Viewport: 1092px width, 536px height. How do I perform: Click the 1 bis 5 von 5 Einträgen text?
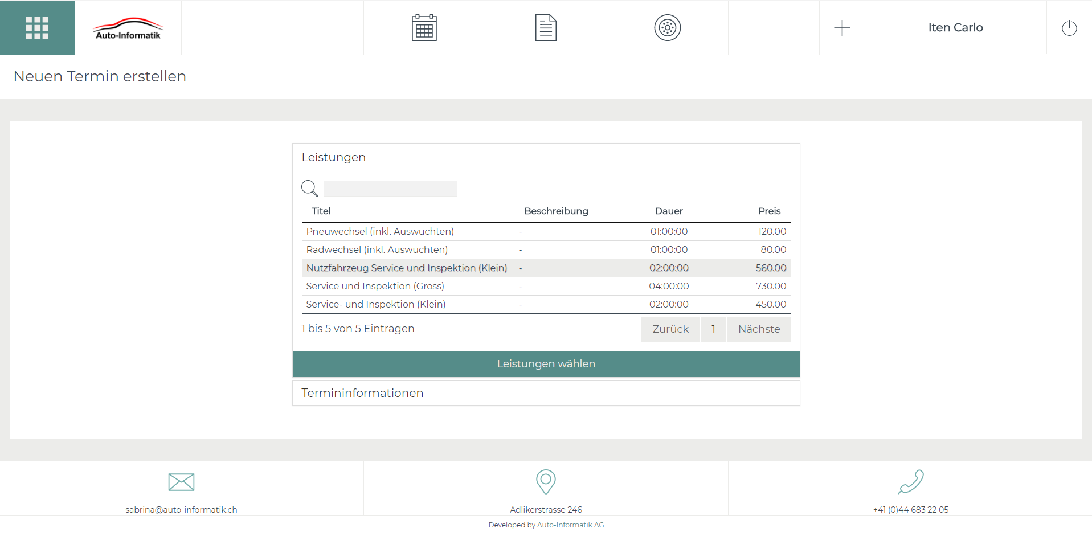pyautogui.click(x=358, y=329)
